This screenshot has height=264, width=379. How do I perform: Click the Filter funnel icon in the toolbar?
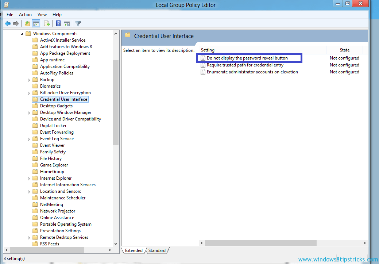click(78, 23)
